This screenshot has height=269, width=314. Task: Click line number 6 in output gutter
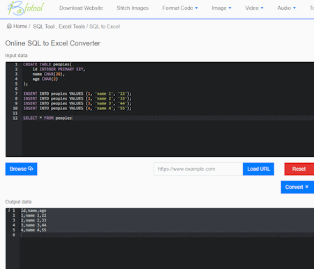[x=14, y=235]
